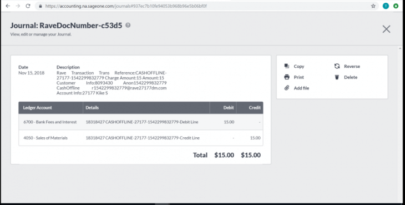This screenshot has height=205, width=405.
Task: Click the green extension icon in toolbar
Action: point(396,6)
